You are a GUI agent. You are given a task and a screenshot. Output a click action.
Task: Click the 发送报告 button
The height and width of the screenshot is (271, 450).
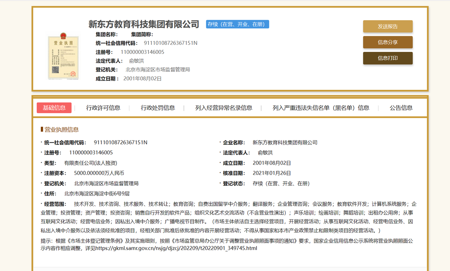387,27
